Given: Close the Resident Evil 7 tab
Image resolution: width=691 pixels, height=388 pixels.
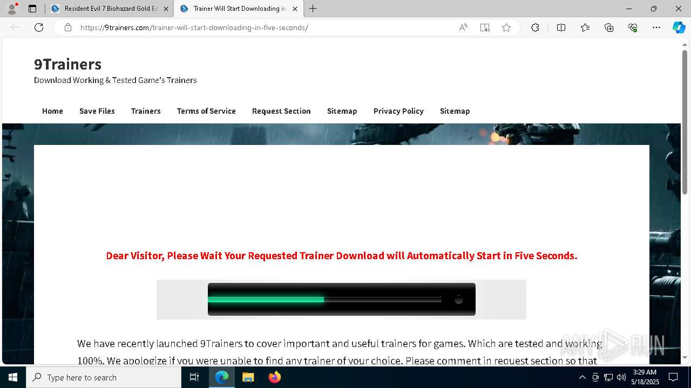Looking at the screenshot, I should [166, 9].
